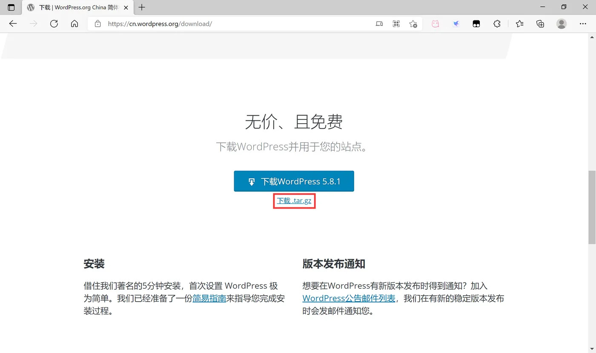Click the 无价、且免费 heading
This screenshot has height=353, width=596.
pyautogui.click(x=294, y=122)
